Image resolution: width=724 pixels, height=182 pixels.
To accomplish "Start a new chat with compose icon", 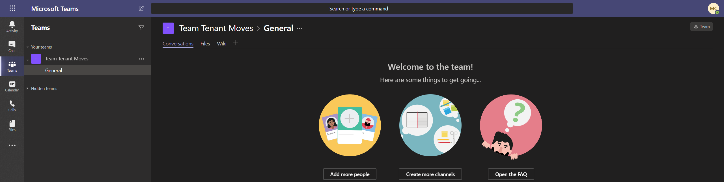I will [141, 8].
